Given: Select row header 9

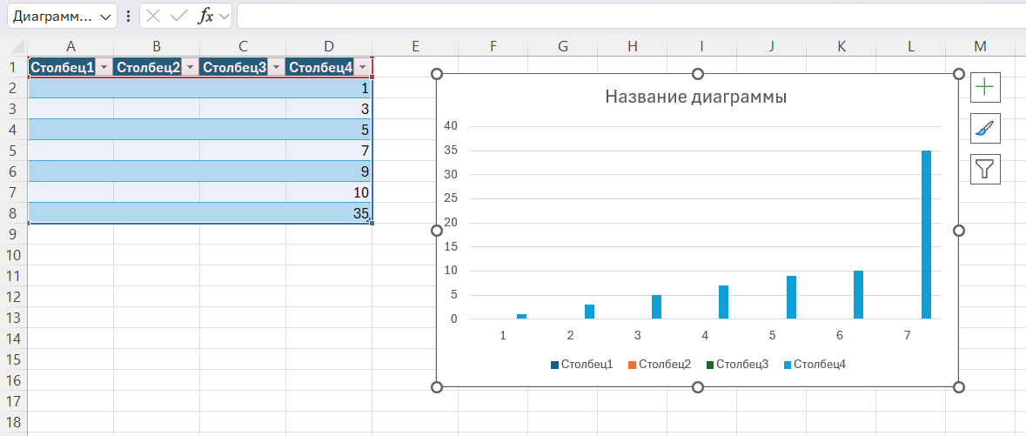Looking at the screenshot, I should point(13,234).
